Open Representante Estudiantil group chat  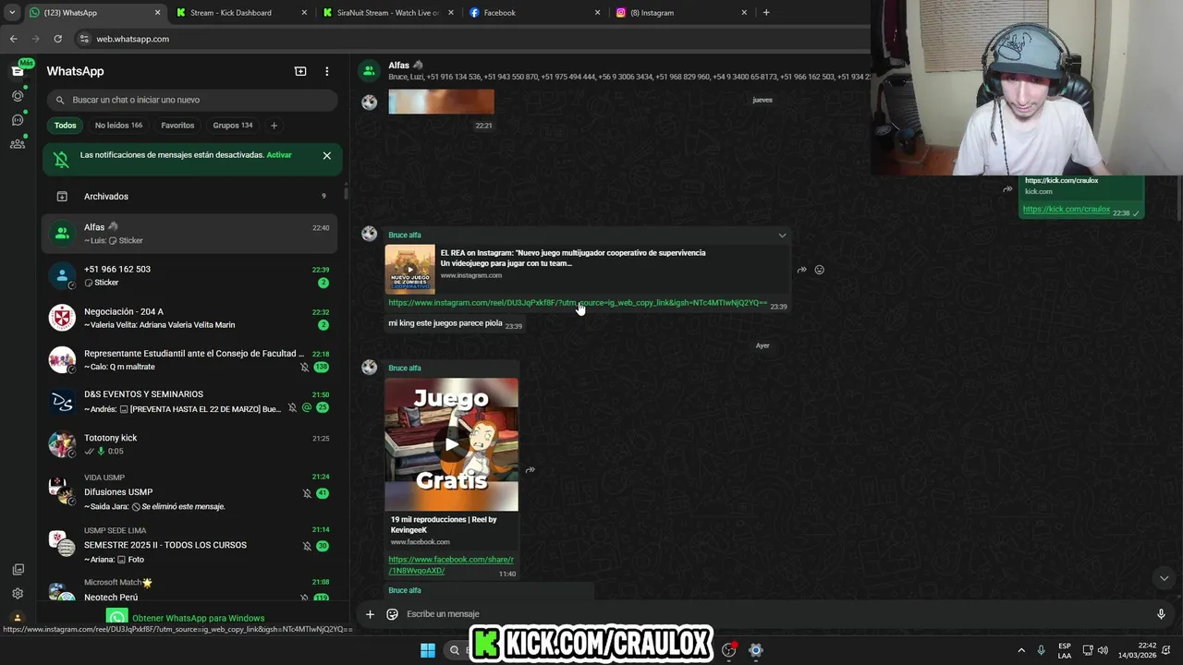[189, 360]
